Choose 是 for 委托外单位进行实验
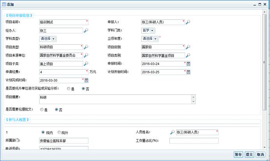 pos(69,89)
